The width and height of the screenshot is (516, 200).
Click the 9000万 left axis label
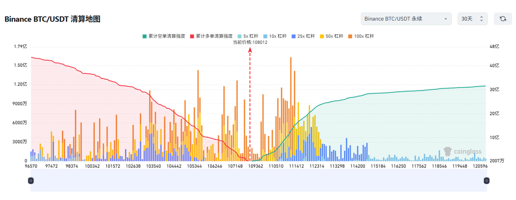[x=20, y=104]
